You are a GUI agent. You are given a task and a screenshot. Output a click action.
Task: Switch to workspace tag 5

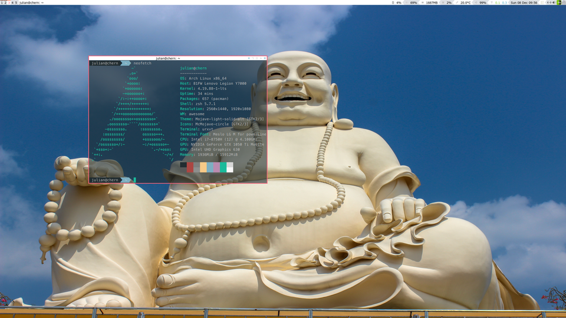[16, 2]
